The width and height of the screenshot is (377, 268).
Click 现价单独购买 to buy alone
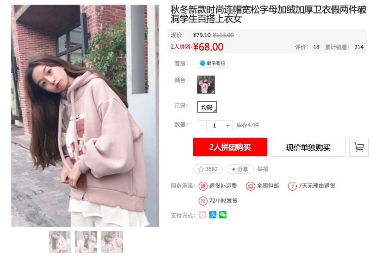click(x=308, y=147)
